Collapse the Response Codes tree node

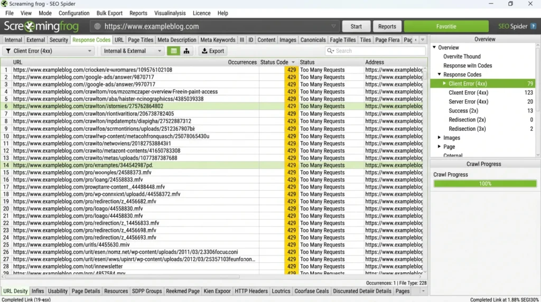tap(439, 74)
